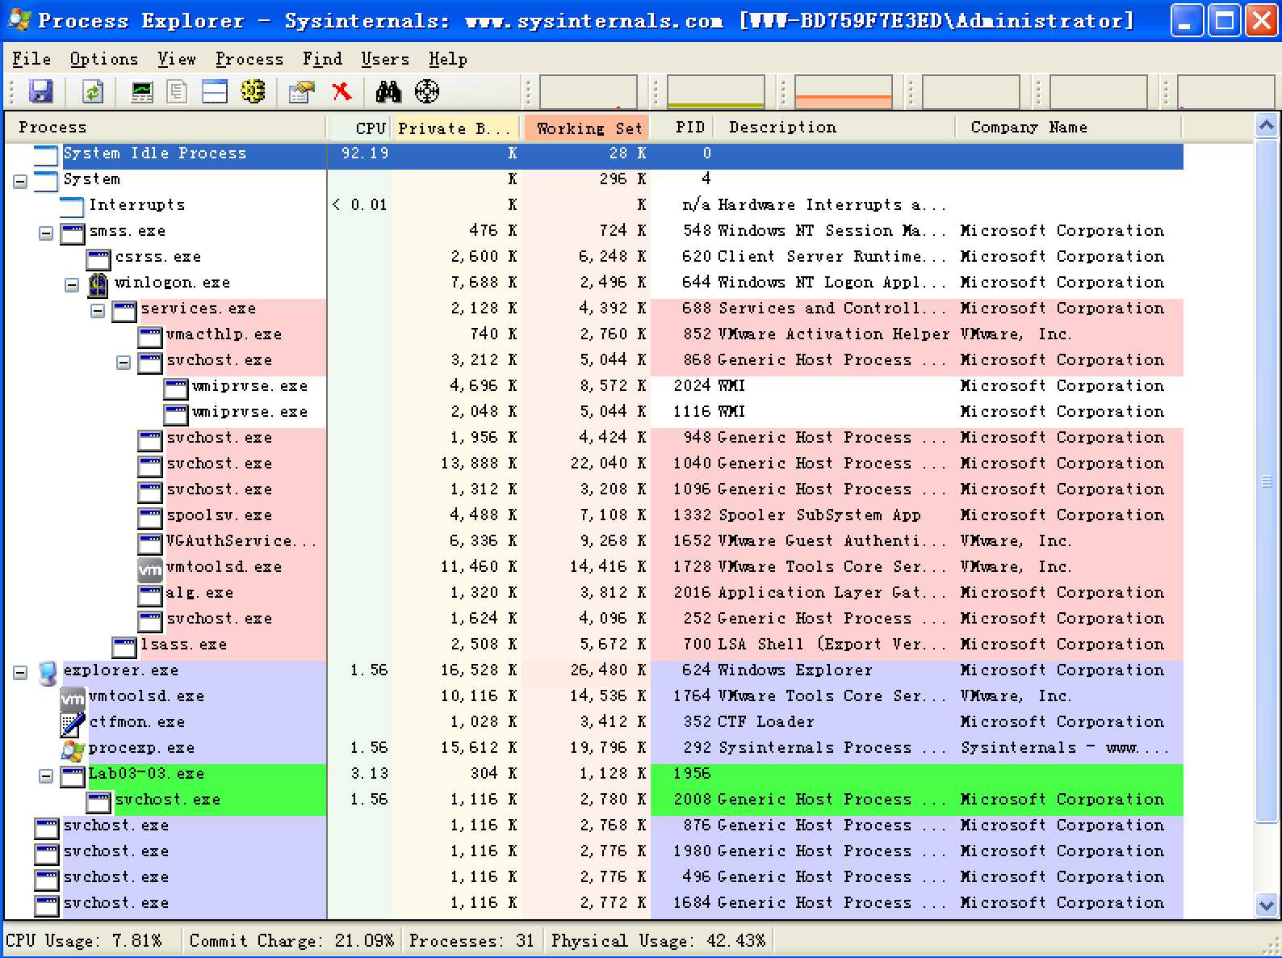Click the Process Explorer title bar icon
This screenshot has height=958, width=1282.
[19, 20]
